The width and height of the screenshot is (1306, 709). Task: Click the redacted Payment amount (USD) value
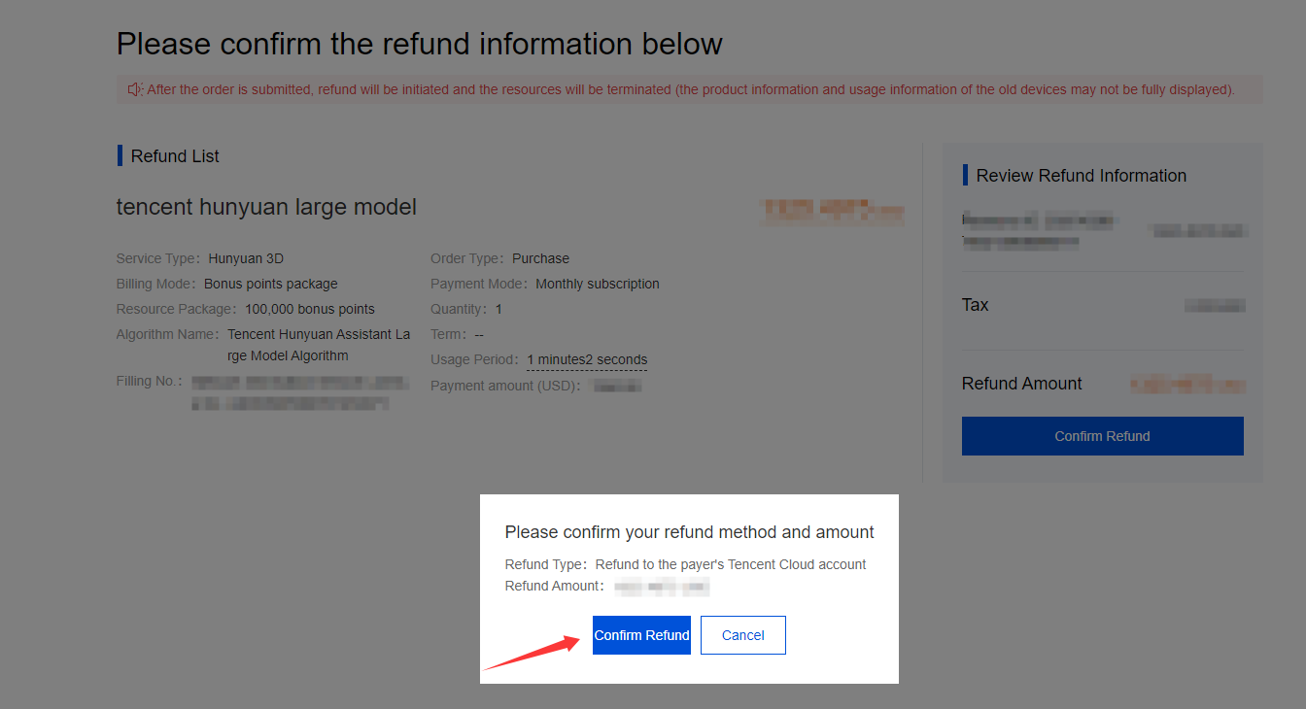pos(613,384)
